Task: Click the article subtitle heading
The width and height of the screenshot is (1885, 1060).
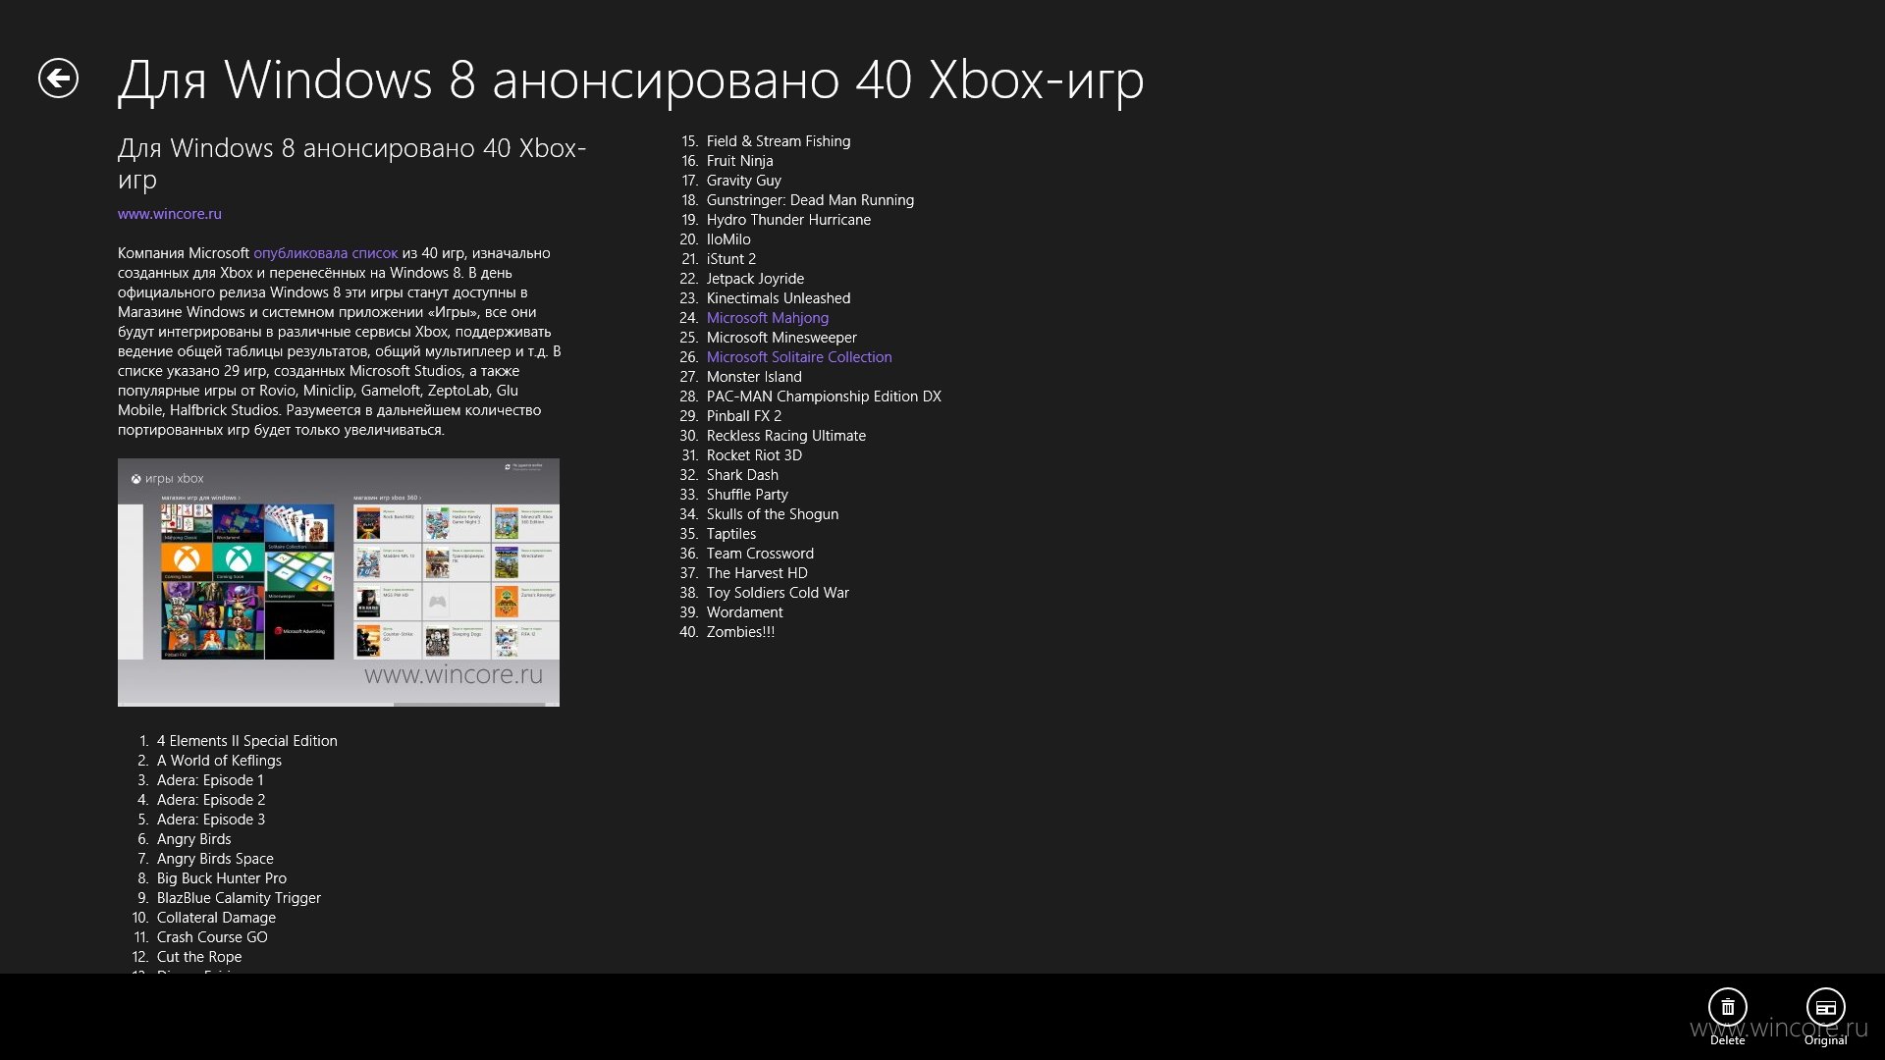Action: point(351,163)
